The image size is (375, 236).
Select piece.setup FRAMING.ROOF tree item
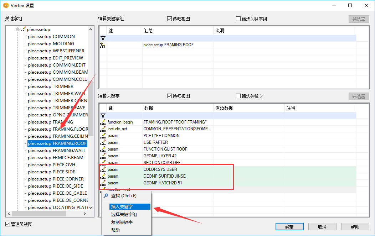[x=57, y=143]
